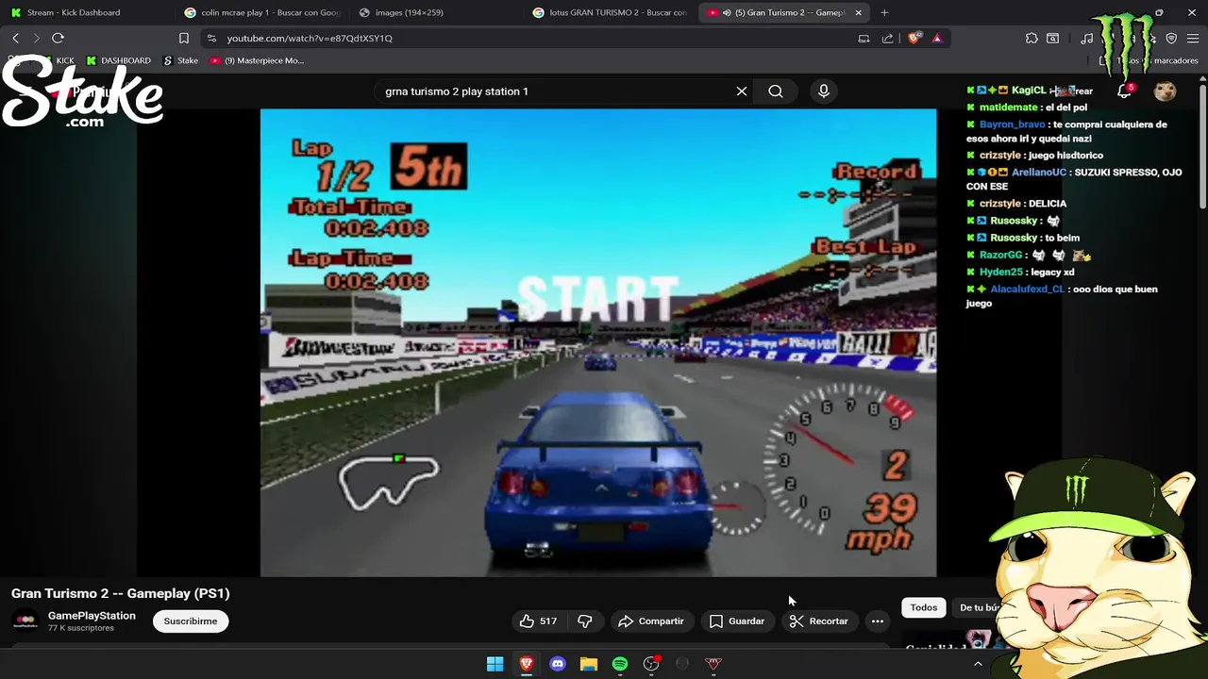Click chat user Hyden25

1000,272
